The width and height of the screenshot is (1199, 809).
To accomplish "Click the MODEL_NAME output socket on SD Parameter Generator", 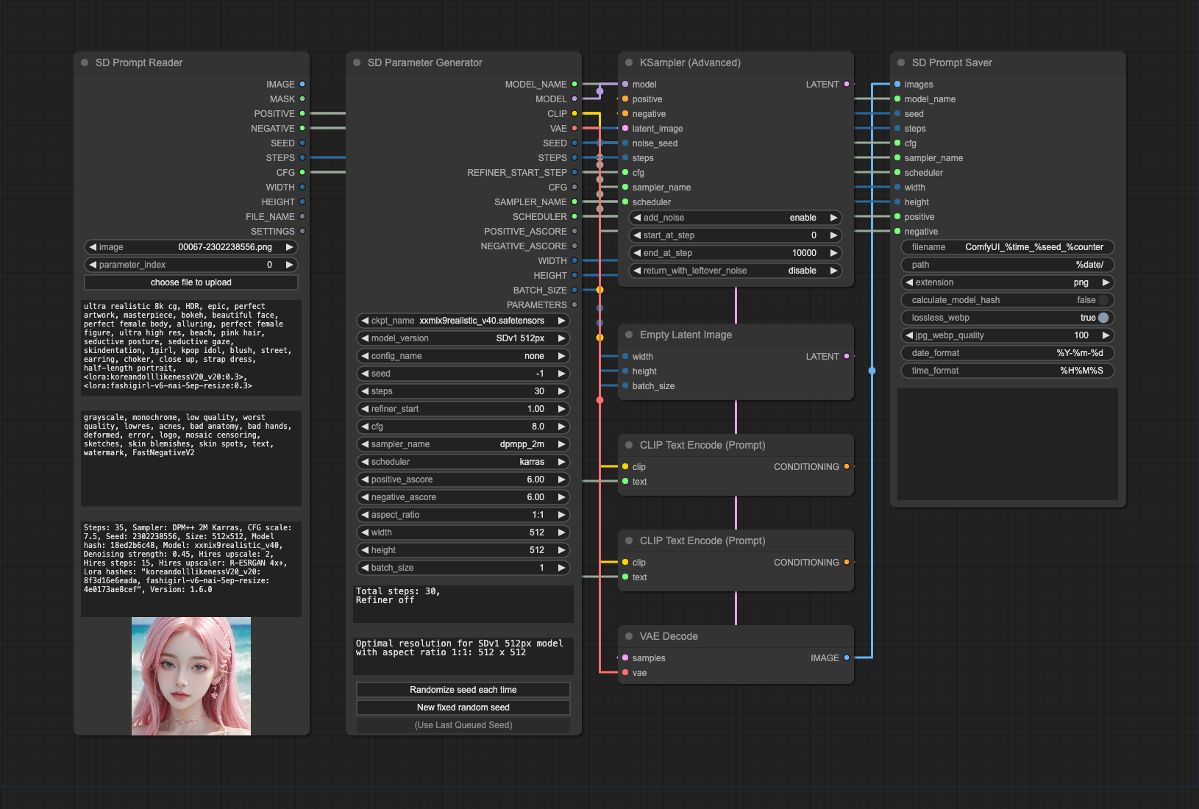I will click(574, 85).
